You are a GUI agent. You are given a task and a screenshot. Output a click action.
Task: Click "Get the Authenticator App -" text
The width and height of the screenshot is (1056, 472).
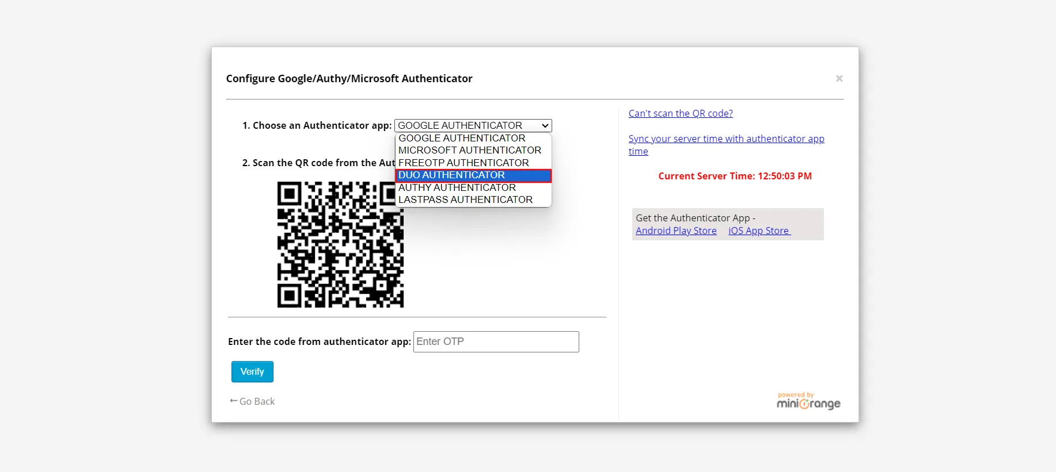click(x=696, y=218)
